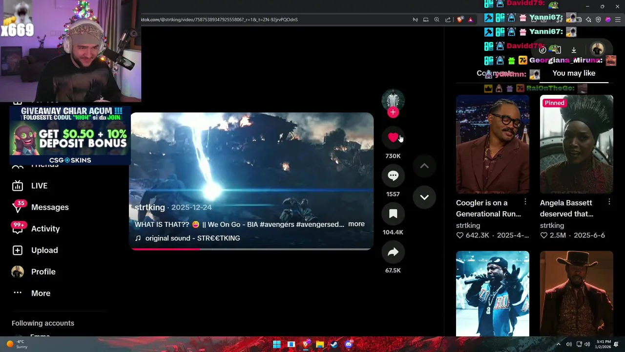The height and width of the screenshot is (352, 625).
Task: Open the rapper with microphone video thumbnail
Action: click(492, 294)
